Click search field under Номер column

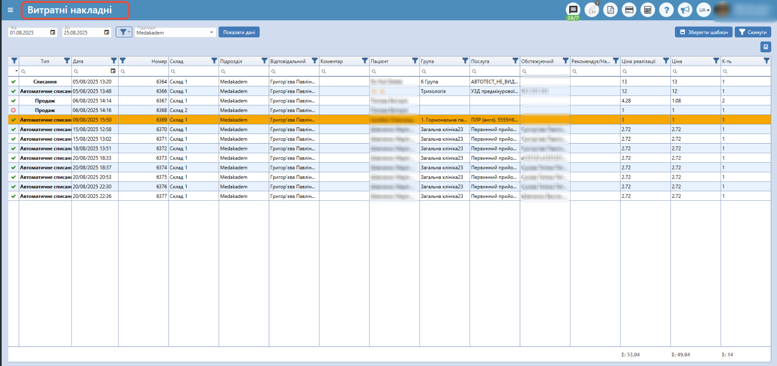click(x=143, y=71)
